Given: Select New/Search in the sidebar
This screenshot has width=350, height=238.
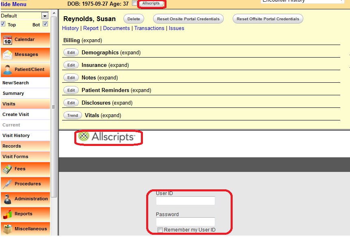Looking at the screenshot, I should coord(16,83).
